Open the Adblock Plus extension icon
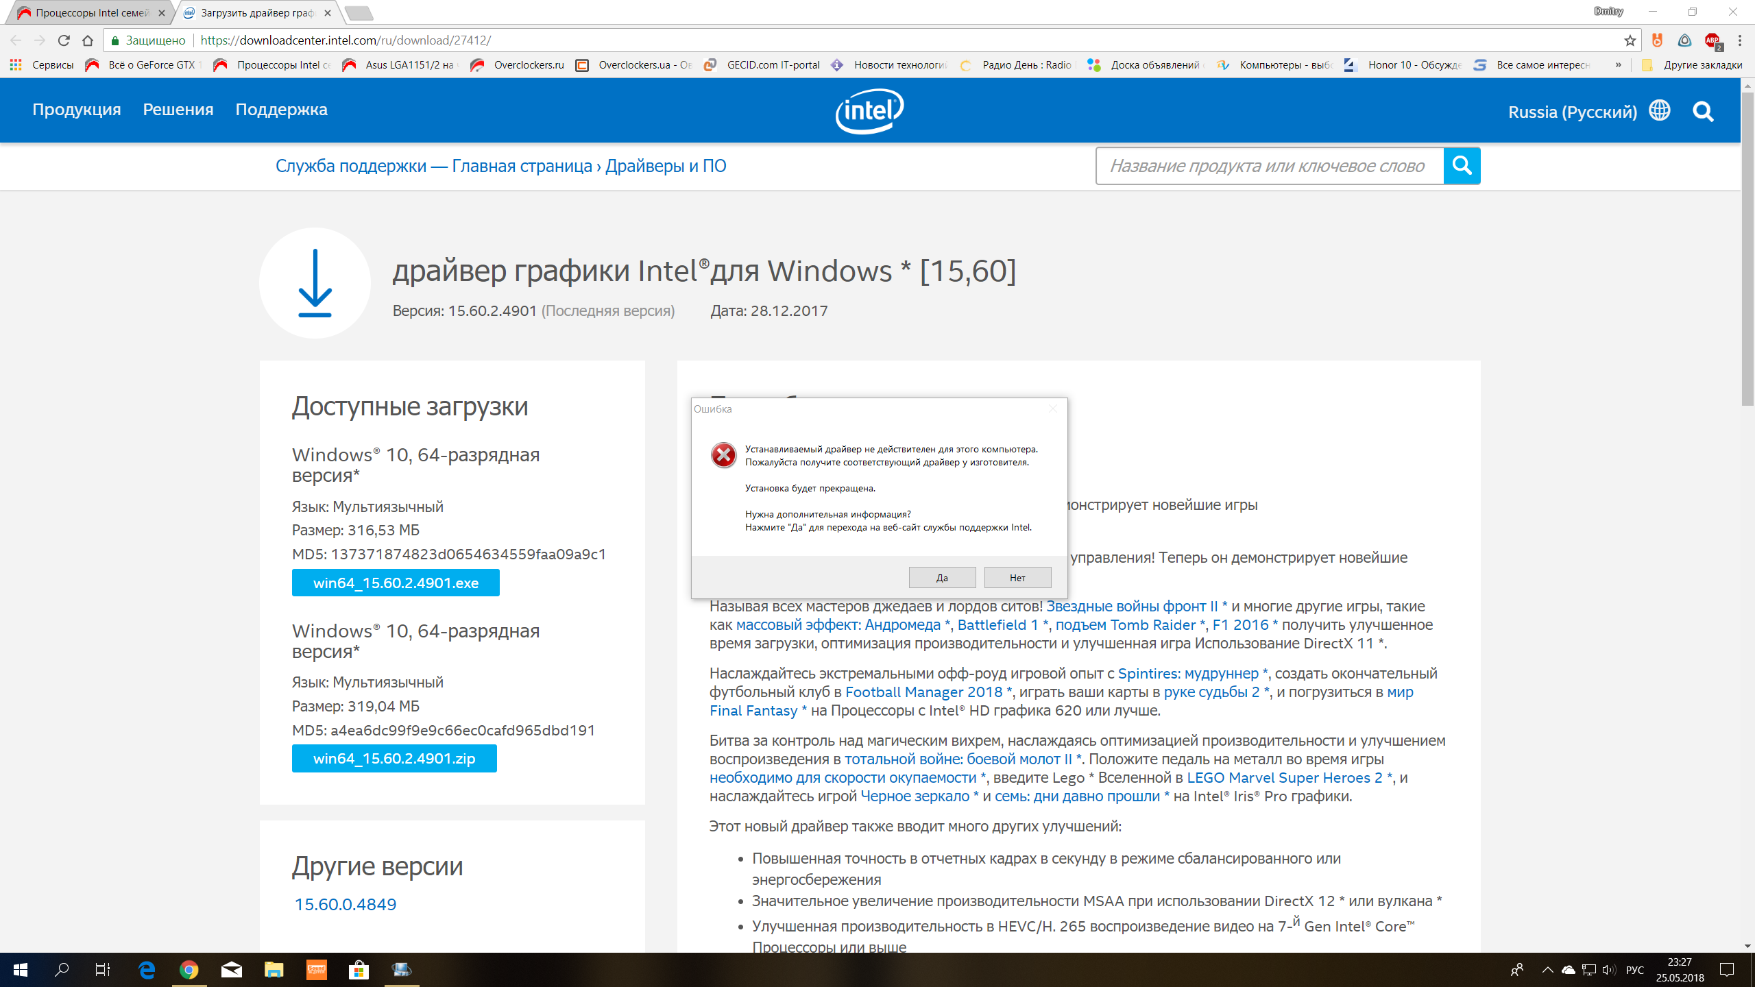1755x987 pixels. pos(1712,40)
